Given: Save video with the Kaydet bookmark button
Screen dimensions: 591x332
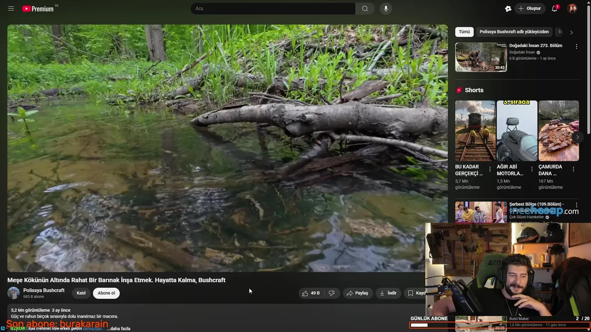Looking at the screenshot, I should [416, 293].
